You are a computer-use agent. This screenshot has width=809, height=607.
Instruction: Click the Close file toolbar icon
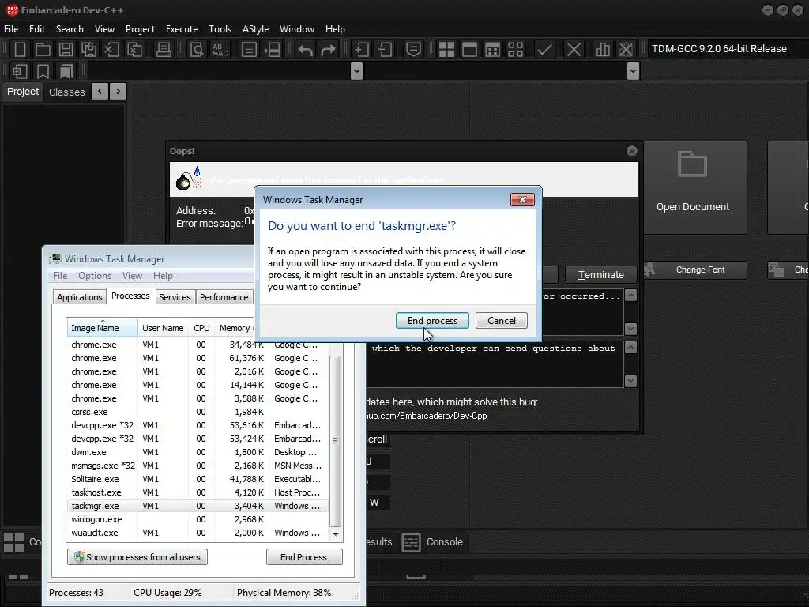pyautogui.click(x=111, y=50)
